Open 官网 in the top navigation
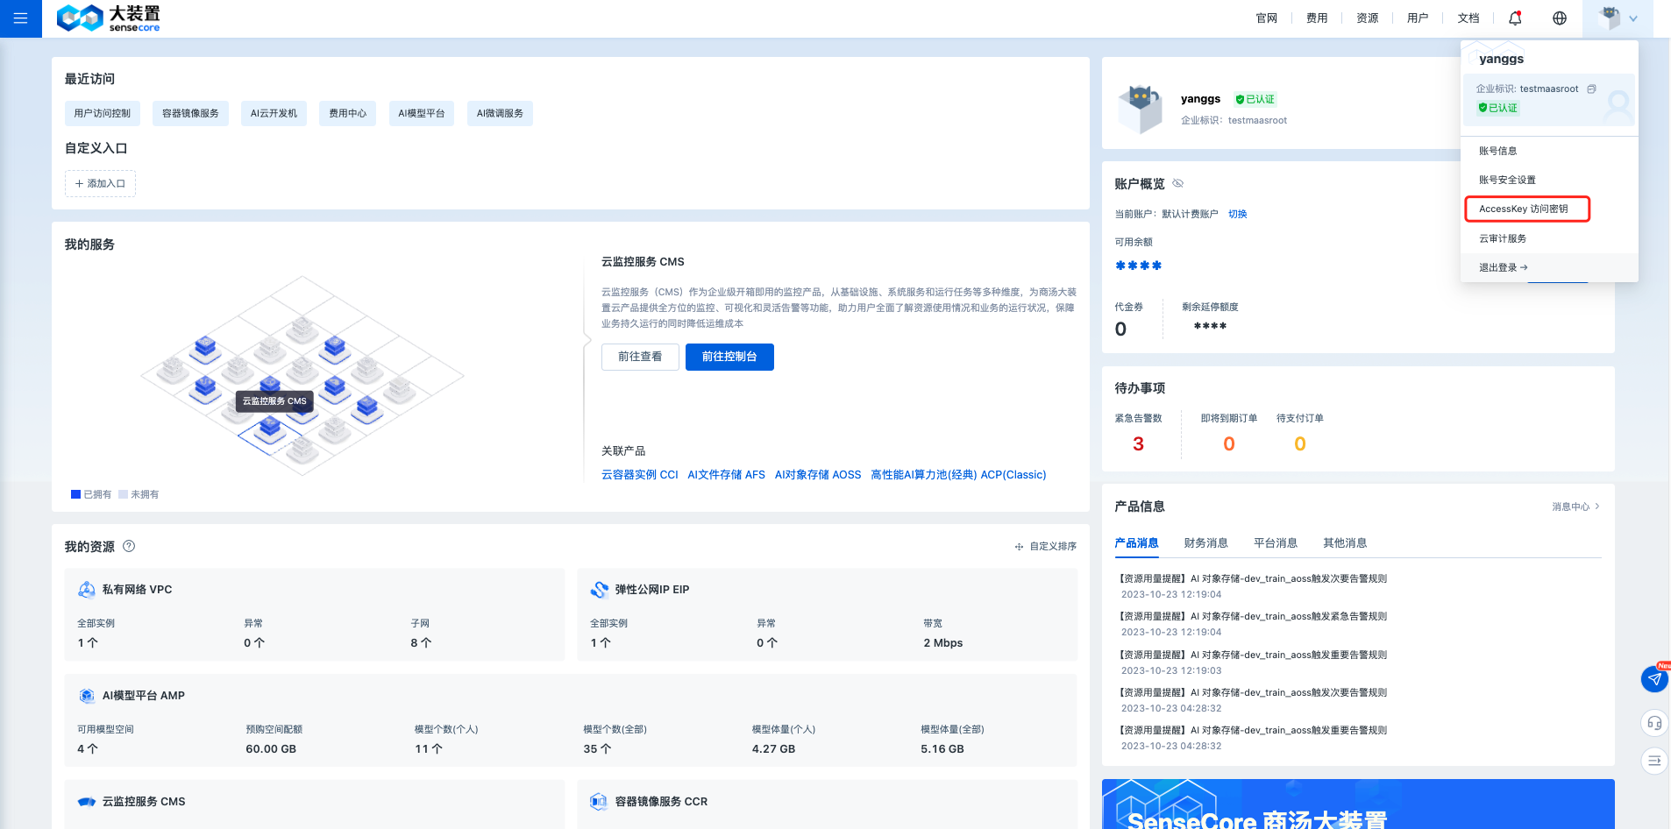This screenshot has width=1671, height=829. [x=1267, y=18]
